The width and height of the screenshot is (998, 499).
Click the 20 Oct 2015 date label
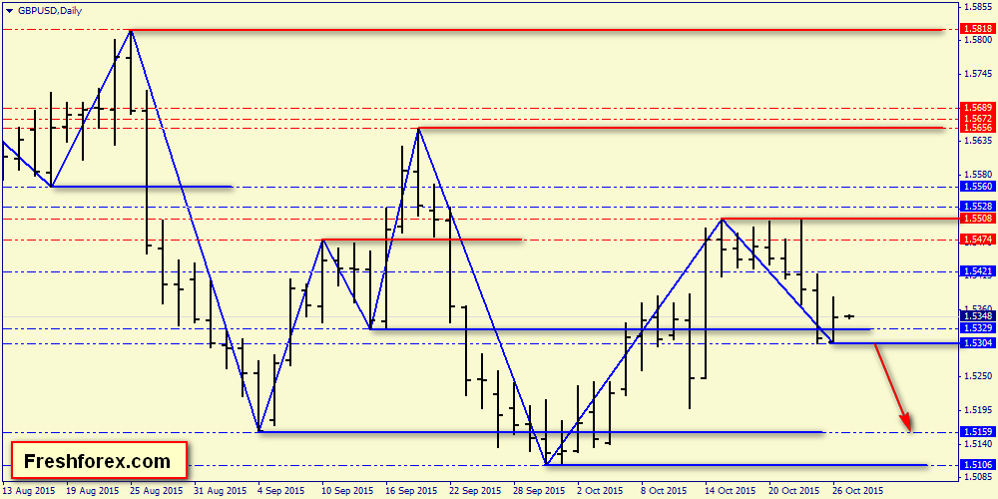coord(793,491)
